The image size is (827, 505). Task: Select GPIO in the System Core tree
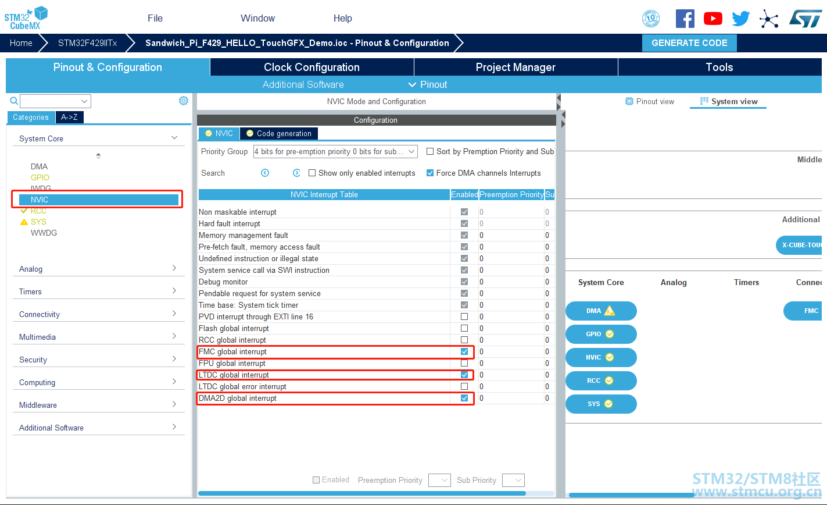click(x=40, y=177)
